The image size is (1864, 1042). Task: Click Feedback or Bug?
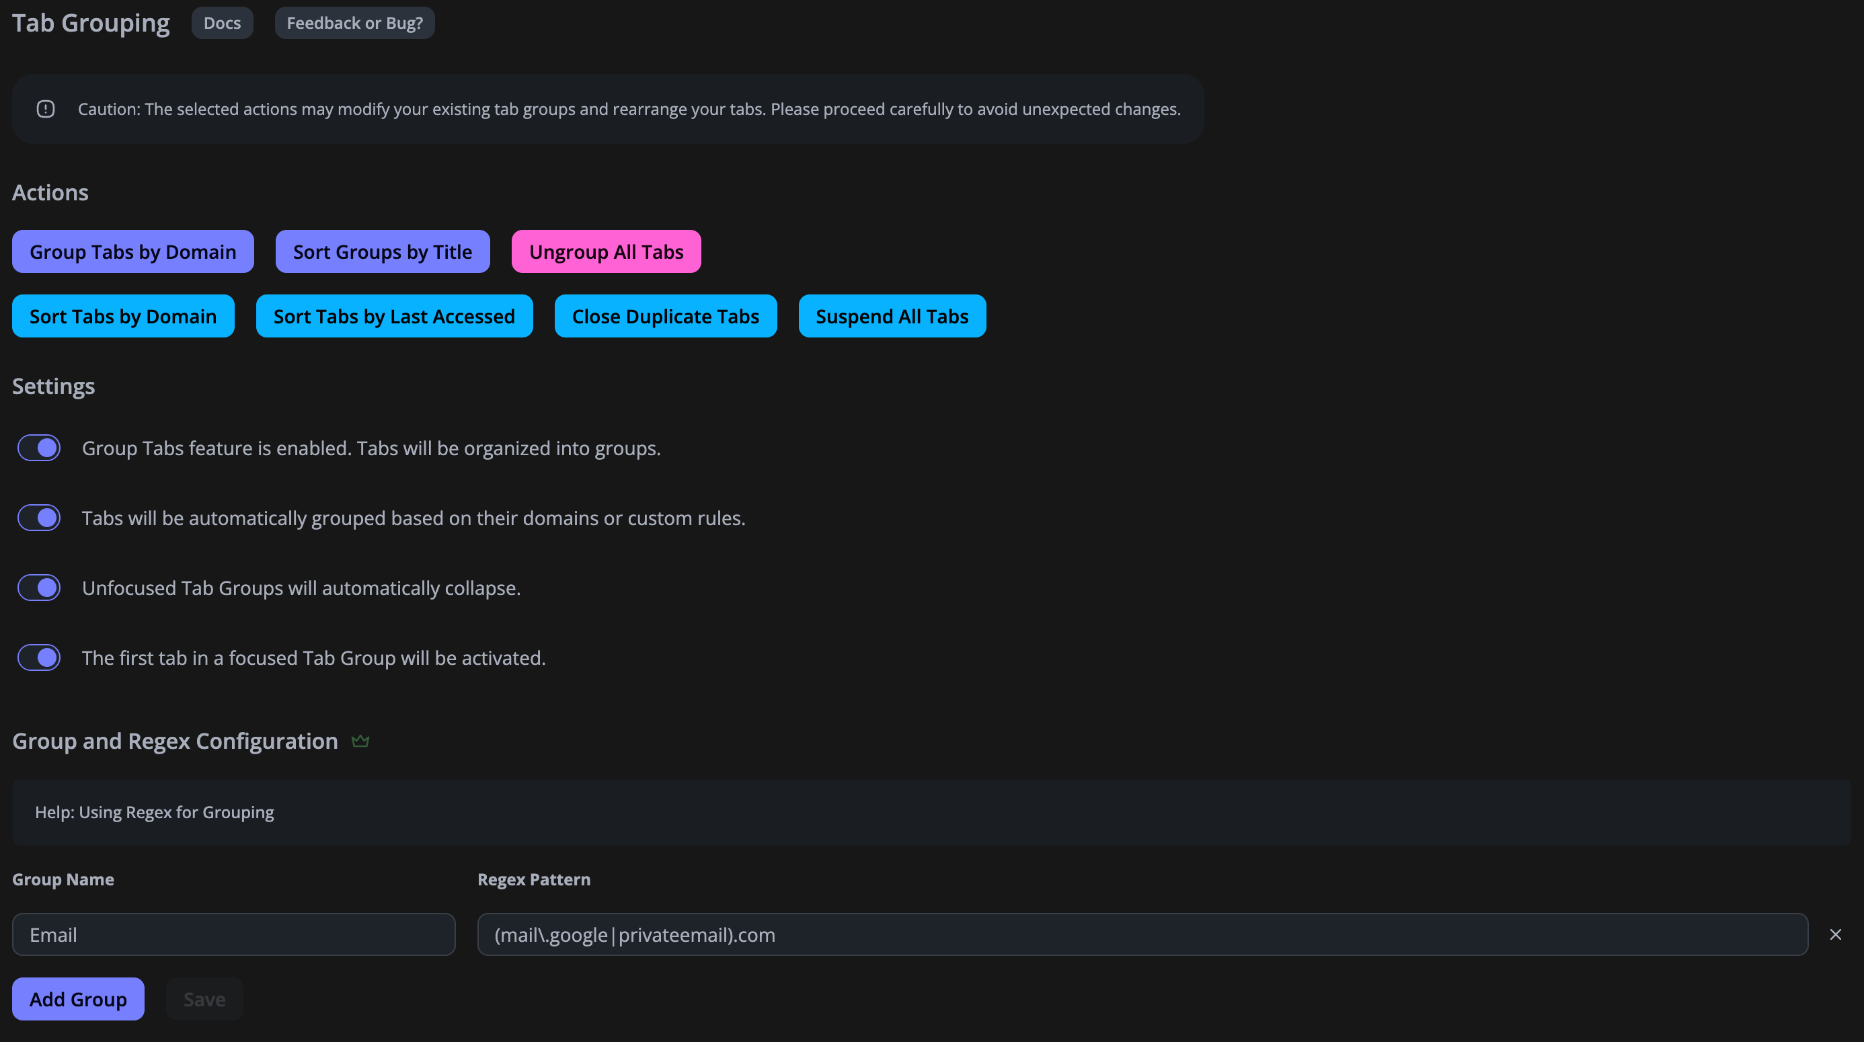(354, 22)
